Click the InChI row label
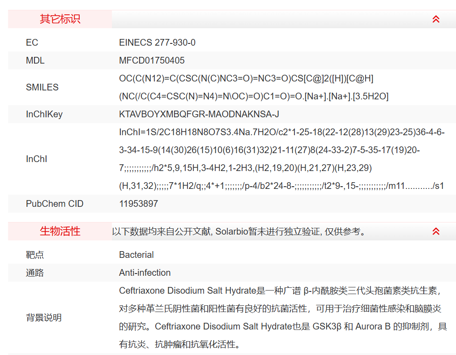The height and width of the screenshot is (355, 456). [x=36, y=159]
